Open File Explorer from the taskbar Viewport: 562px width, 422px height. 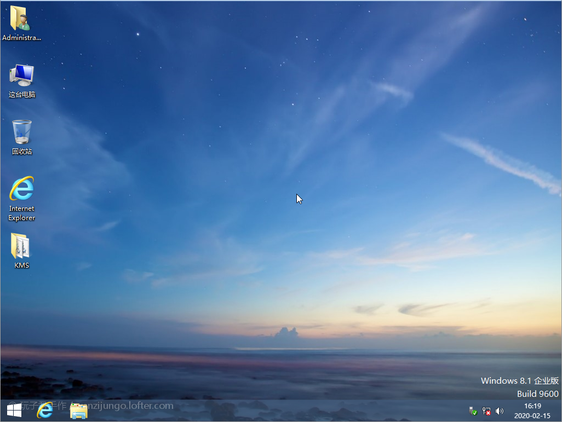coord(79,411)
